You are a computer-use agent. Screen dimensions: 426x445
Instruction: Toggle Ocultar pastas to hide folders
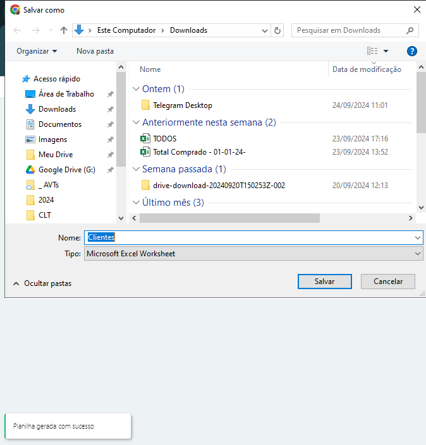pyautogui.click(x=42, y=283)
